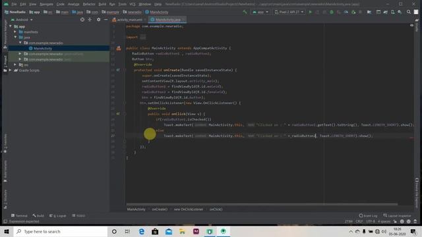Open the TODO tool window
Image resolution: width=422 pixels, height=237 pixels.
click(78, 216)
